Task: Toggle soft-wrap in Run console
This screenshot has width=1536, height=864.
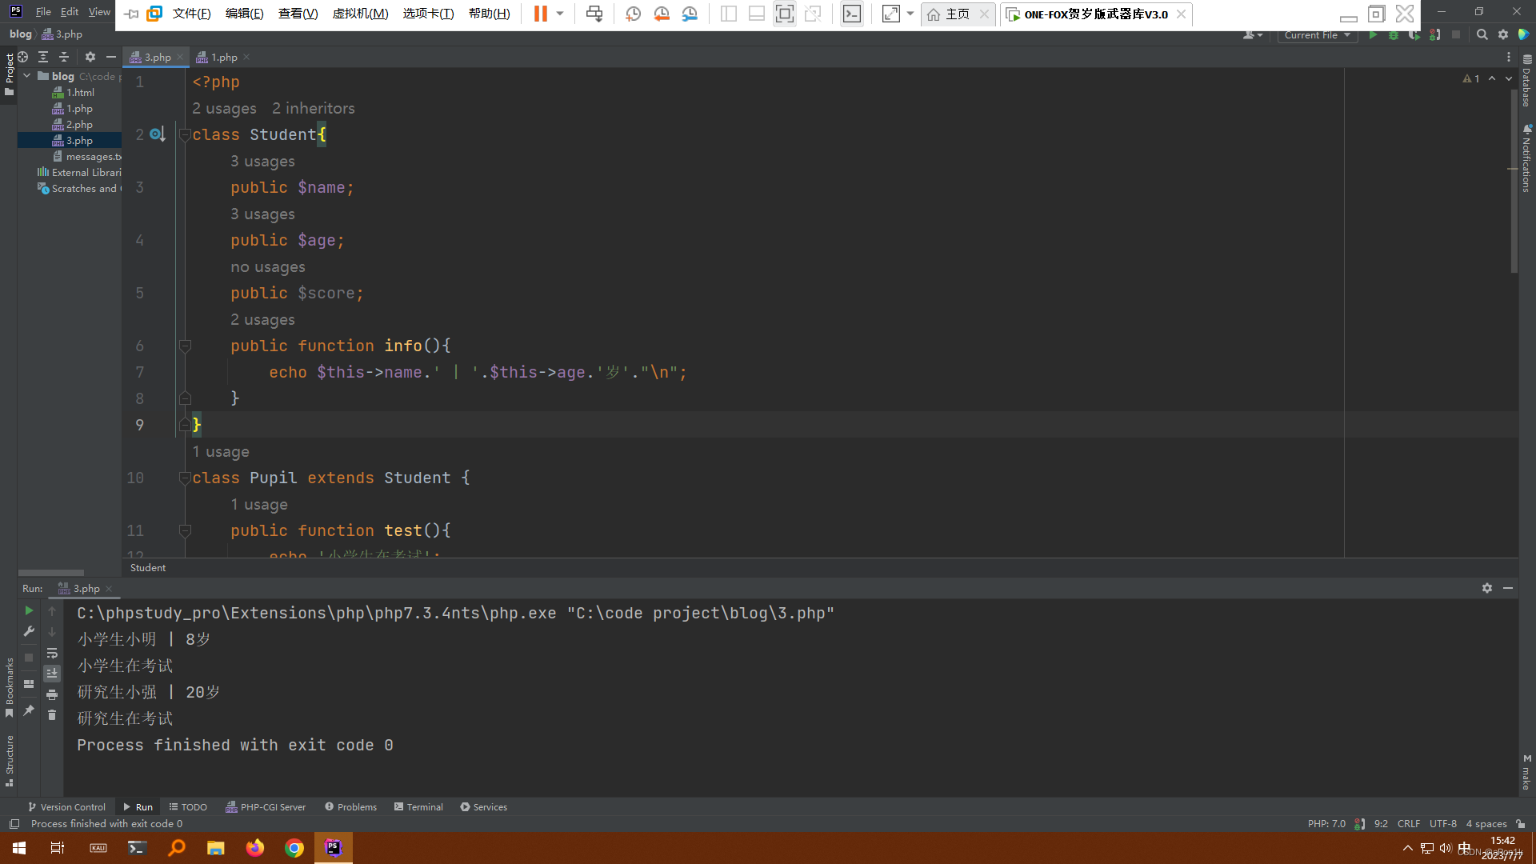Action: point(52,654)
